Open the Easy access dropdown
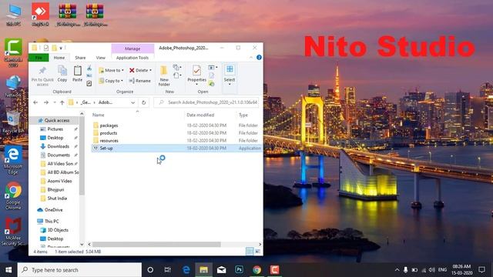Screen dimensions: 493x277 point(177,75)
